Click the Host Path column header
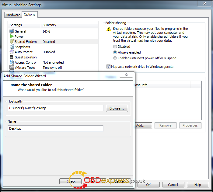This screenshot has height=192, width=213. (163, 85)
